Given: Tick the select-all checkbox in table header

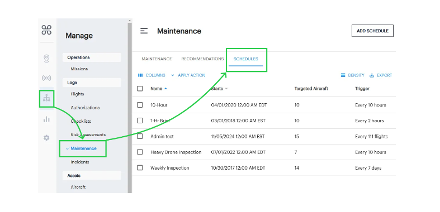Looking at the screenshot, I should 140,89.
